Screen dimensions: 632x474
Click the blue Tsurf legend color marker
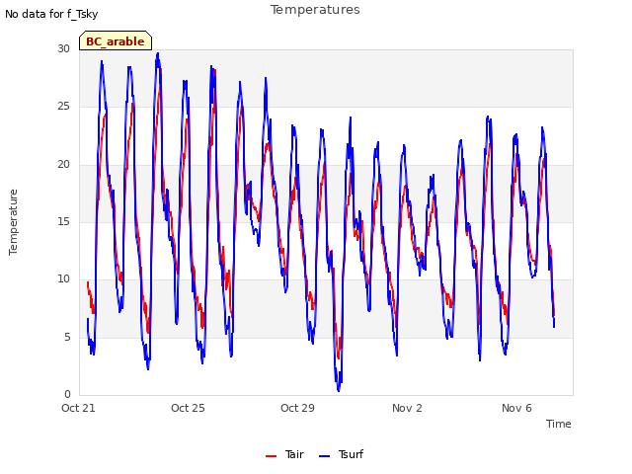pos(324,456)
